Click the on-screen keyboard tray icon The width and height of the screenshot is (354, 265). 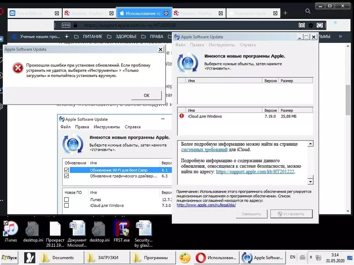click(303, 257)
